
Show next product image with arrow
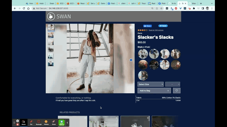[x=131, y=60]
